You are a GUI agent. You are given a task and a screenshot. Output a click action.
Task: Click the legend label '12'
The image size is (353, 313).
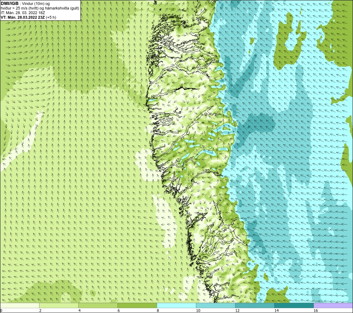coord(237,311)
